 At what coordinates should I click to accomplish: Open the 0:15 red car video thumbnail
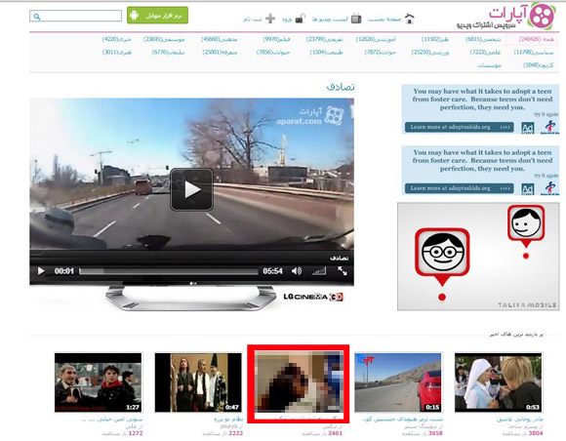coord(398,382)
